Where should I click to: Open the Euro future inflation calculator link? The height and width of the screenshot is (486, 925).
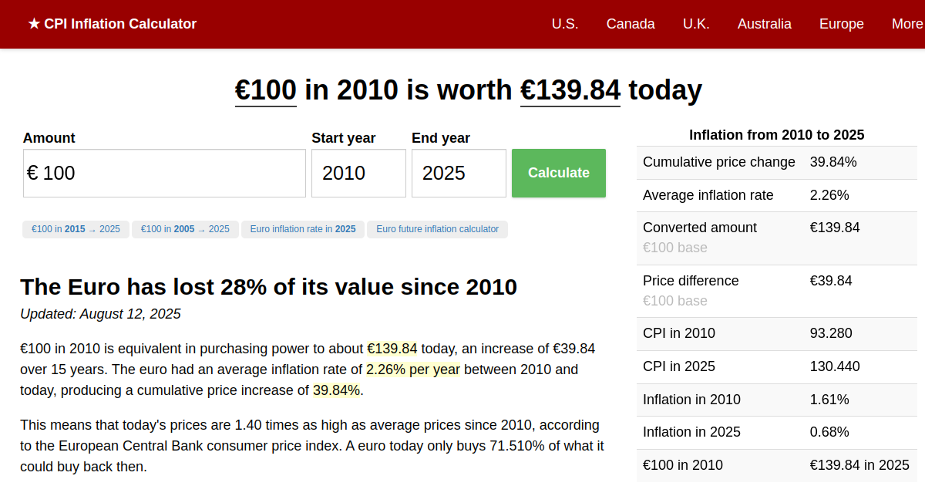(437, 229)
